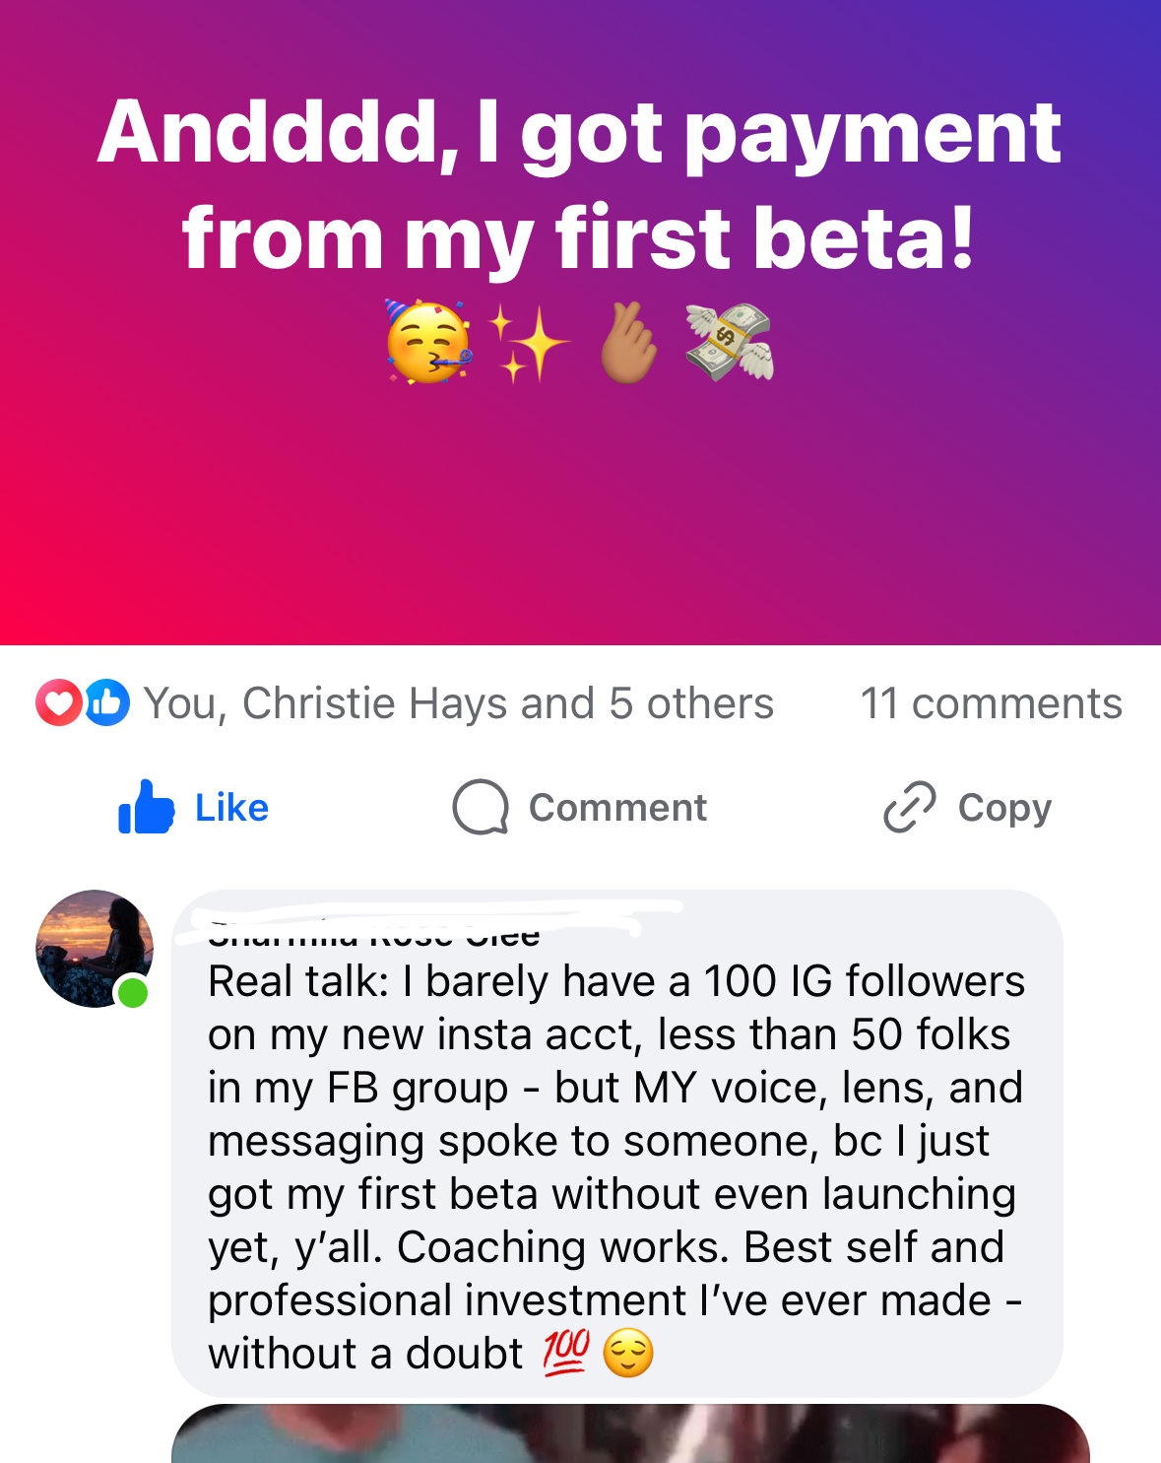Tap the post headline about first beta payment
Viewport: 1161px width, 1463px height.
coord(579,185)
